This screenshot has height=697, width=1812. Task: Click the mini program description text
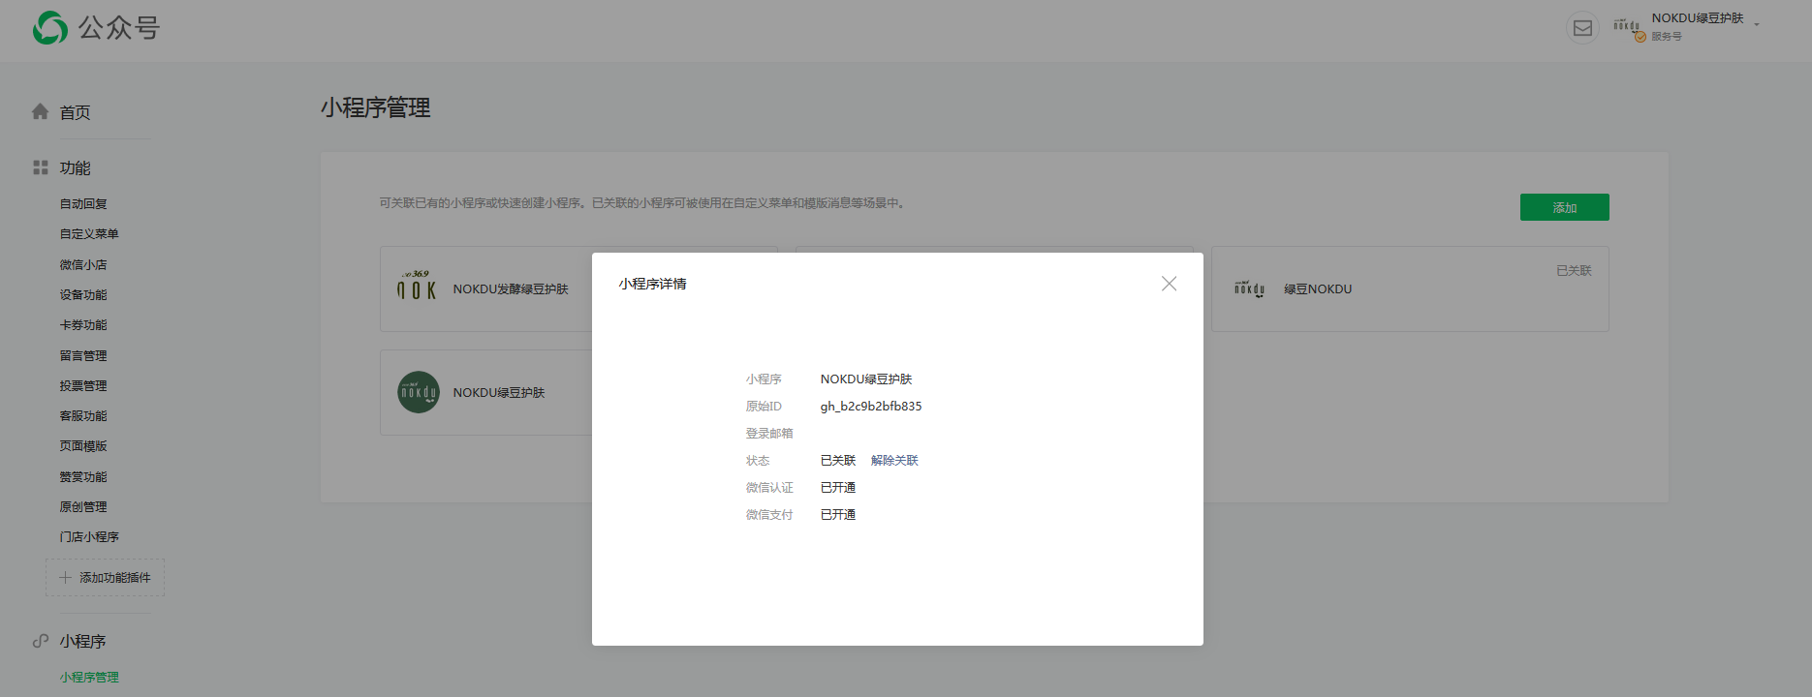coord(641,203)
